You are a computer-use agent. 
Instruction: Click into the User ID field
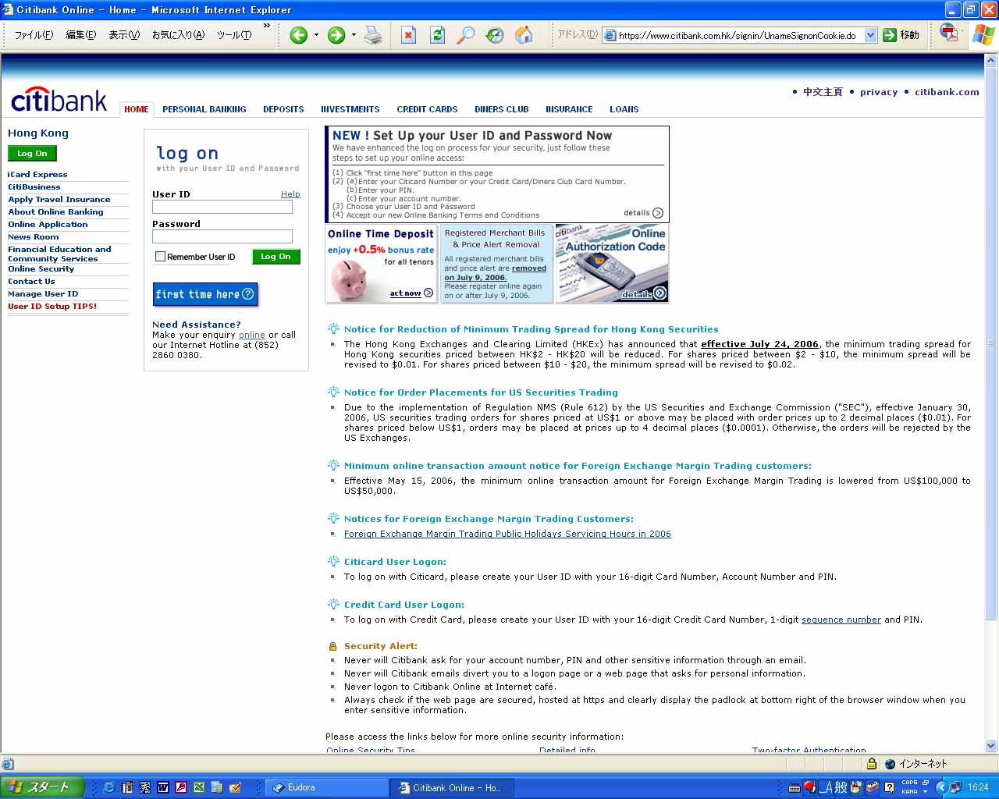(222, 207)
